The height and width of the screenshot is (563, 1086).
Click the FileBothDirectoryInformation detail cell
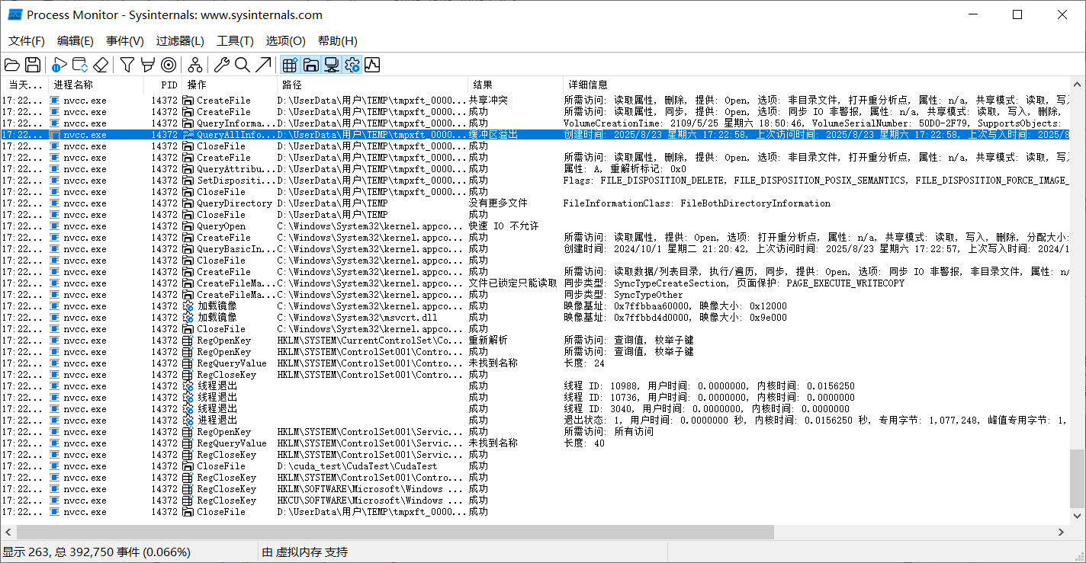[x=697, y=203]
